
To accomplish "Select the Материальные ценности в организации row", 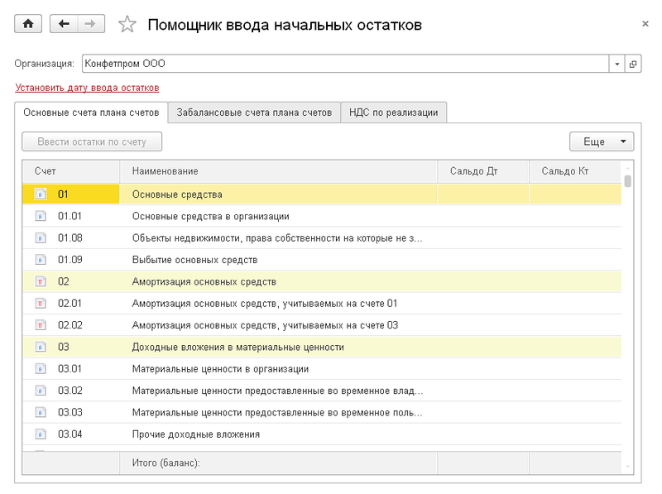I will click(x=322, y=368).
